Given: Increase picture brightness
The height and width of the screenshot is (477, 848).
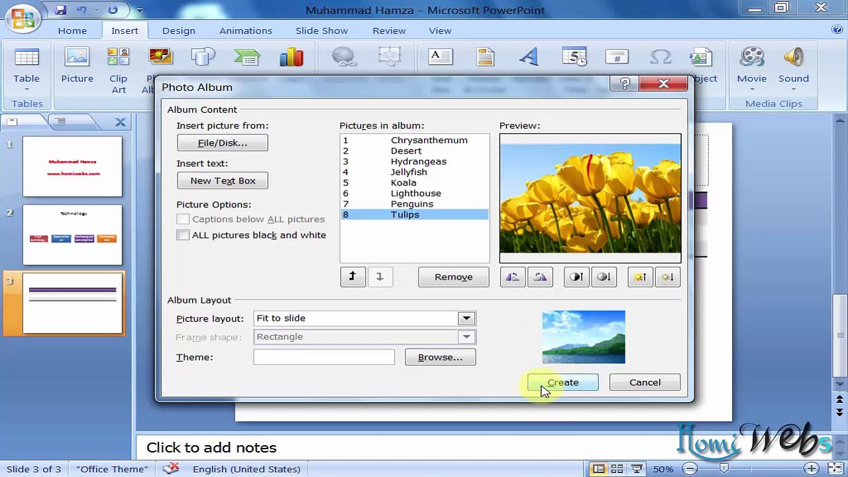Looking at the screenshot, I should (639, 277).
